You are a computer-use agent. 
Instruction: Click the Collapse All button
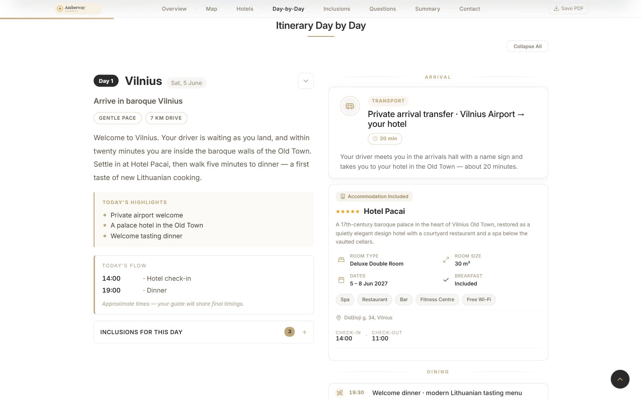(x=528, y=46)
